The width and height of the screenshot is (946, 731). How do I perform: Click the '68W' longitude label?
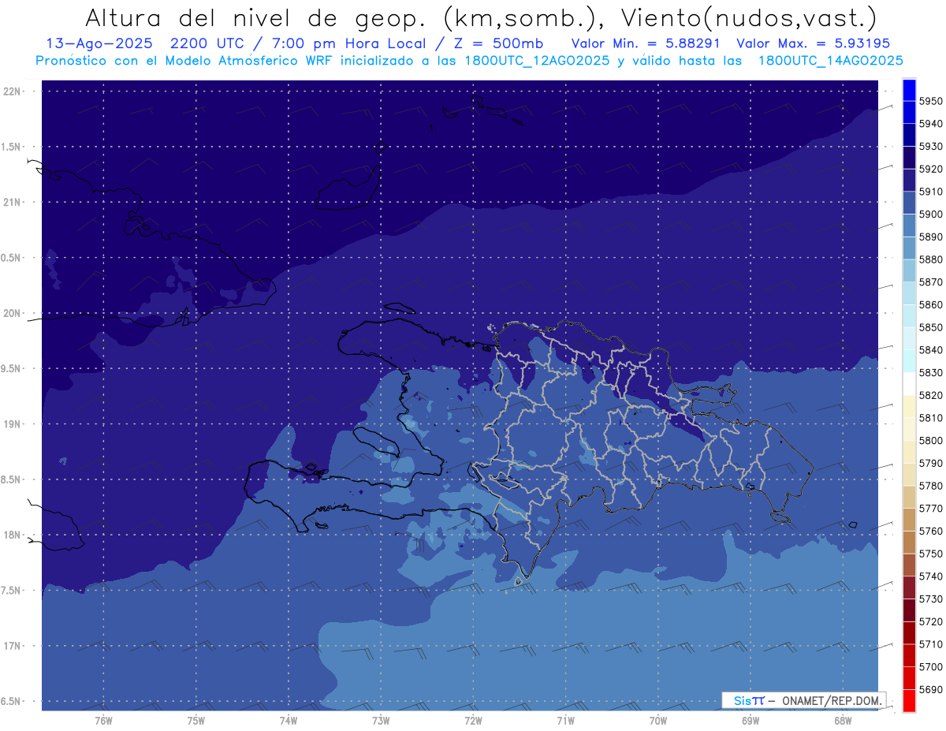pos(843,720)
